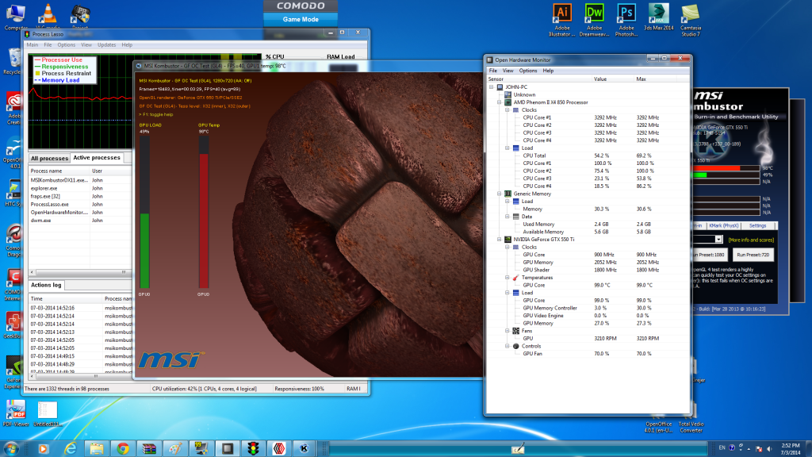Collapse the Generic Memory tree node

point(498,194)
